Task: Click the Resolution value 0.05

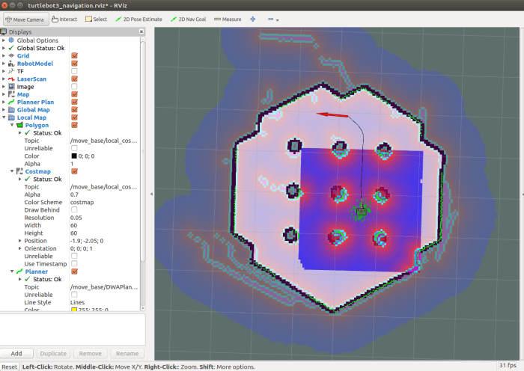Action: tap(76, 218)
